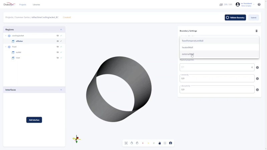
Task: Click the coolingjacket cube icon
Action: (9, 36)
